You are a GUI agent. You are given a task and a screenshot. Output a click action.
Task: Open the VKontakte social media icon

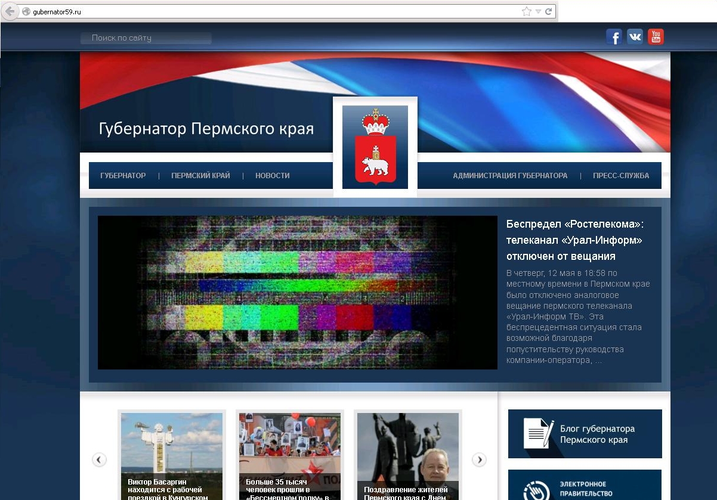point(635,36)
